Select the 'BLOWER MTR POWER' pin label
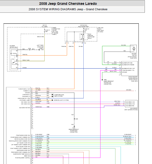Viewport: 152px width, 164px height. [128, 65]
